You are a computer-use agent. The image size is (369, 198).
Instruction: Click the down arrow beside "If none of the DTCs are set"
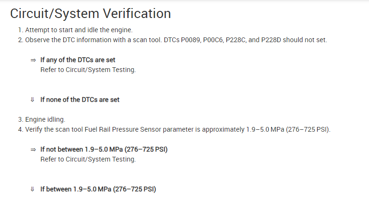point(33,99)
